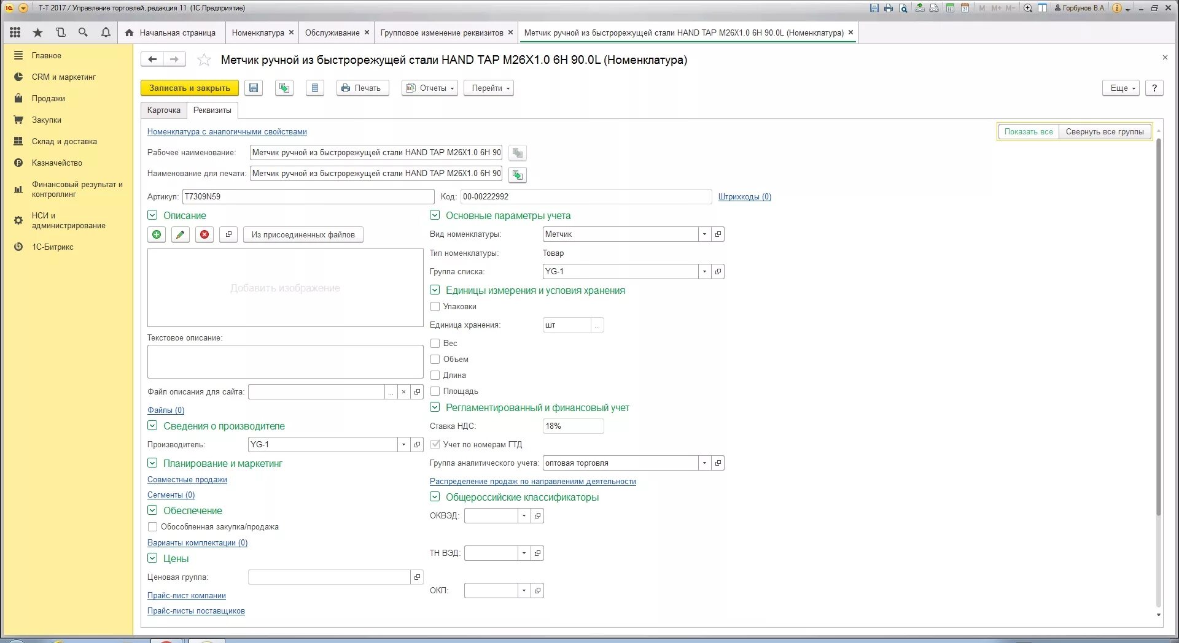The width and height of the screenshot is (1179, 643).
Task: Open ОКВЭД dropdown arrow
Action: pyautogui.click(x=524, y=516)
